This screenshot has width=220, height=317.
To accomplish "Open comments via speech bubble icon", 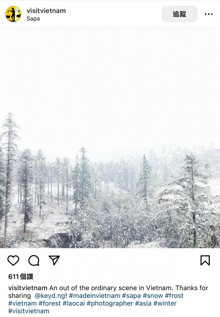I will [34, 260].
